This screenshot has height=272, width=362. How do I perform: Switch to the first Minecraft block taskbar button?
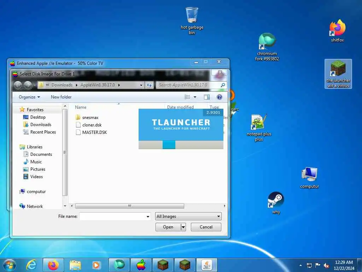[x=163, y=265]
